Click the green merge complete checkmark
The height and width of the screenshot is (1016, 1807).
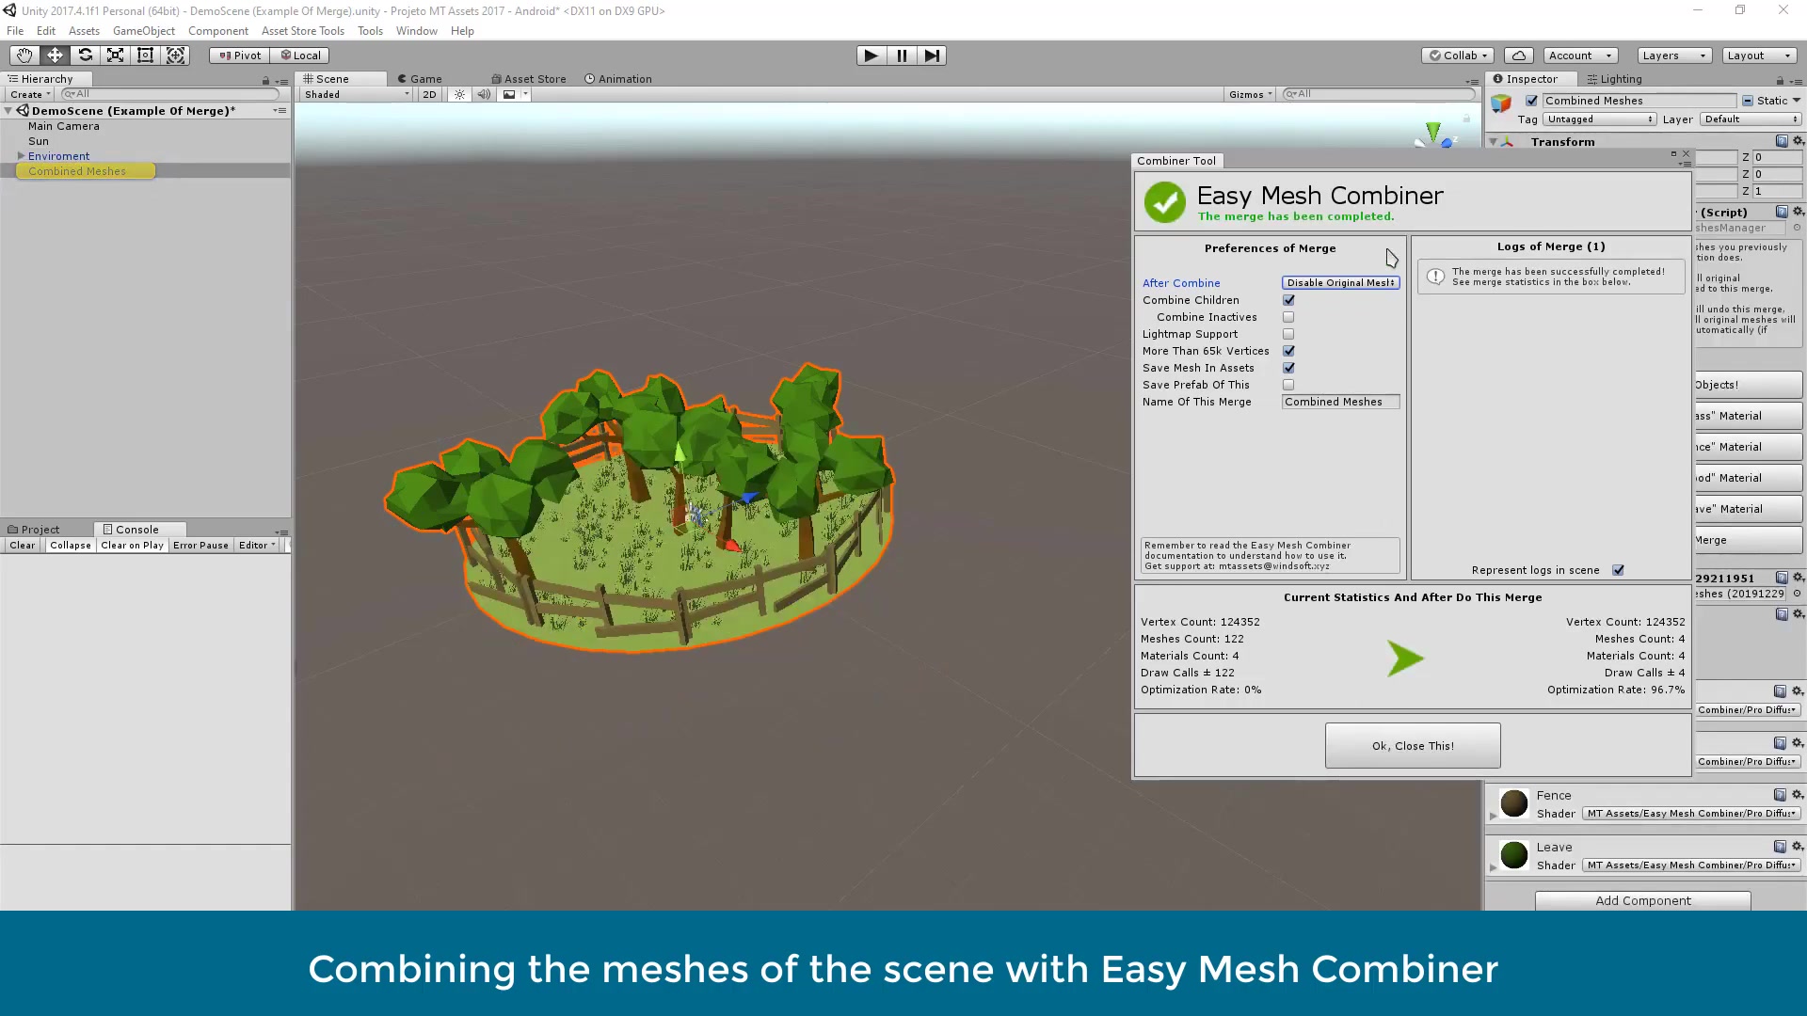pos(1164,202)
